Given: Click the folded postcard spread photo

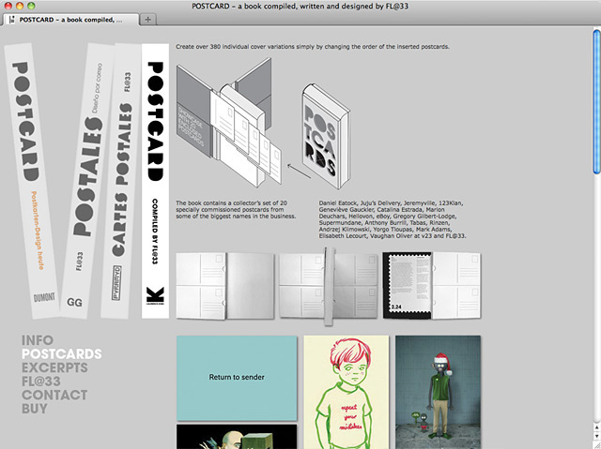Looking at the screenshot, I should [x=329, y=287].
